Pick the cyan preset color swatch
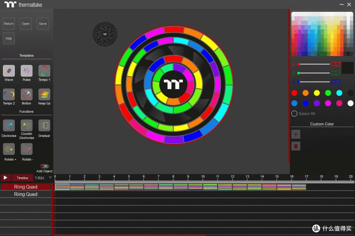355x236 pixels. 339,93
